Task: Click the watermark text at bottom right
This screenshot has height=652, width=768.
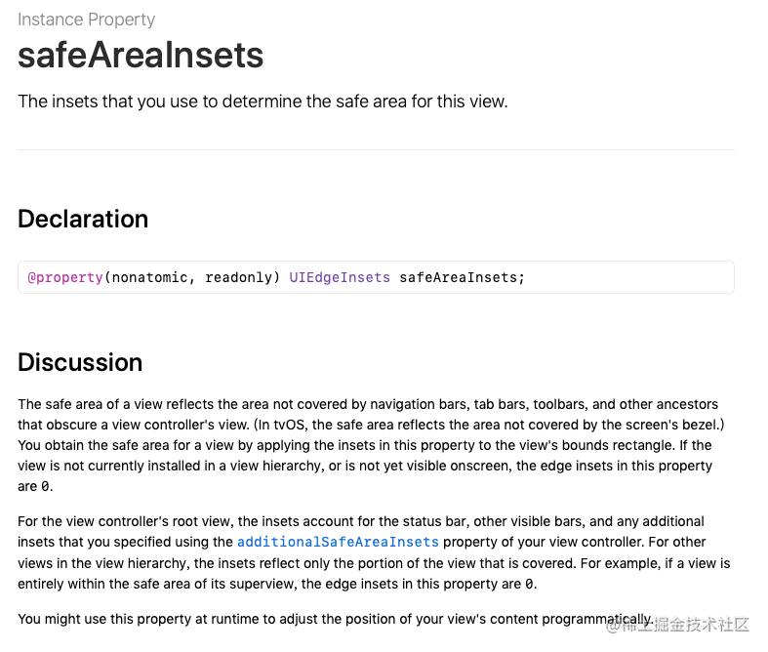Action: point(678,625)
